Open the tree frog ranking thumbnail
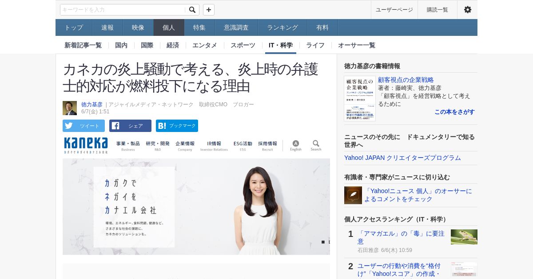The width and height of the screenshot is (533, 279). tap(464, 237)
